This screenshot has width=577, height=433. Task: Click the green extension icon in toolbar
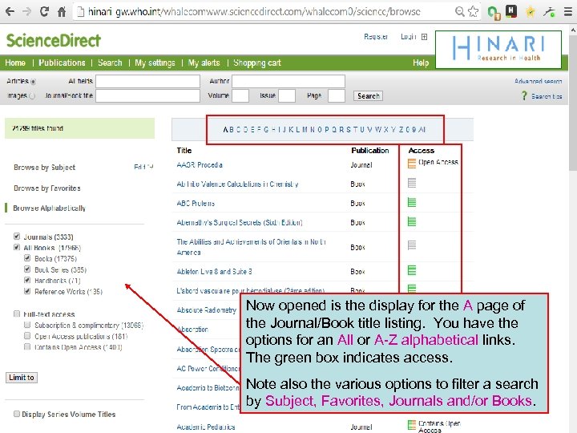(494, 13)
